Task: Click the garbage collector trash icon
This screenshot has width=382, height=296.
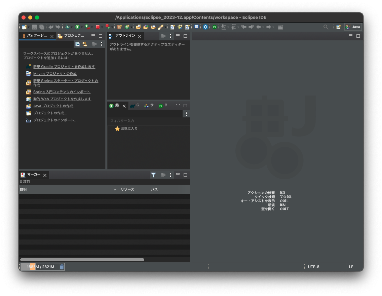Action: pyautogui.click(x=62, y=267)
